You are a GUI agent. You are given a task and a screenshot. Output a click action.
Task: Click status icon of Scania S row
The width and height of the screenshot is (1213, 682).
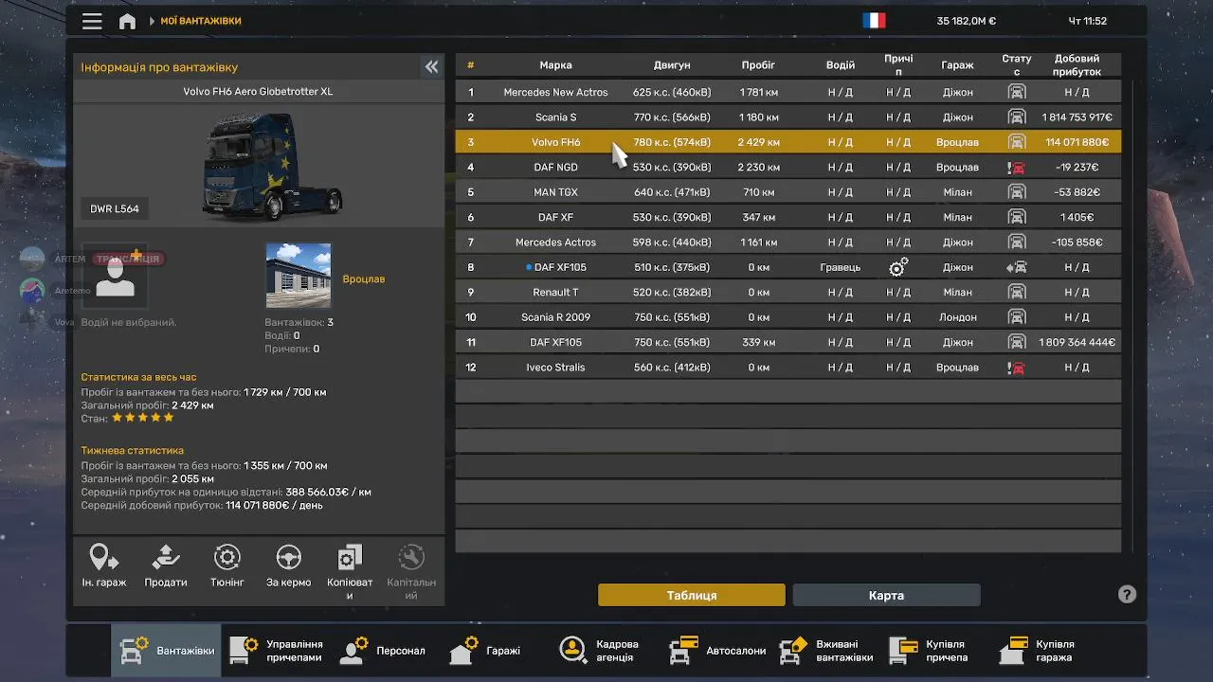click(1017, 117)
